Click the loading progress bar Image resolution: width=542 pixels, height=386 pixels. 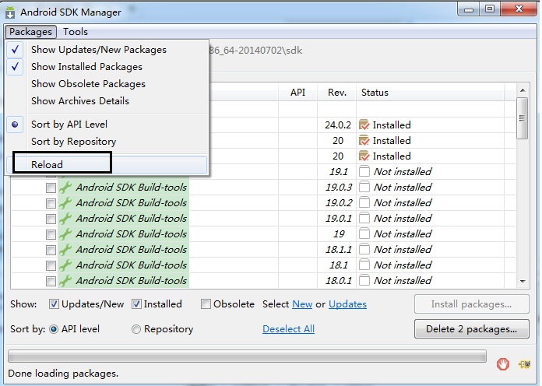coord(247,356)
